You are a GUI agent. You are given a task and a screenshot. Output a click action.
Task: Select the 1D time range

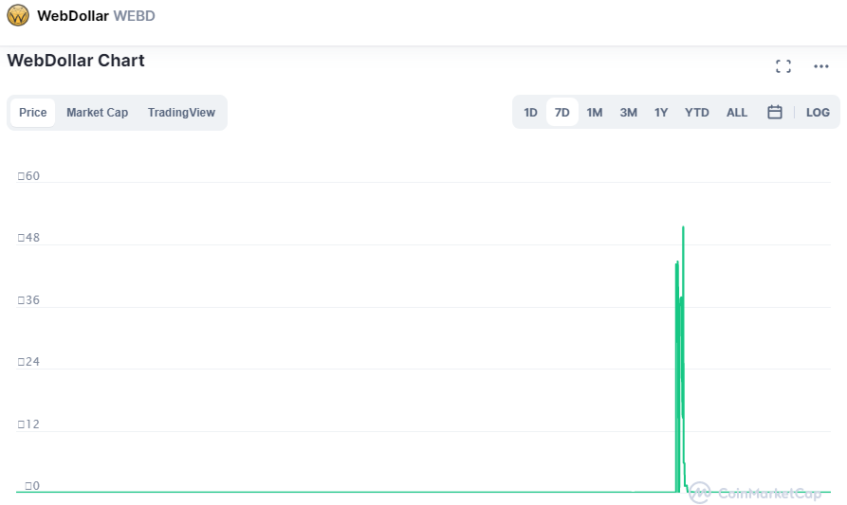(x=530, y=112)
